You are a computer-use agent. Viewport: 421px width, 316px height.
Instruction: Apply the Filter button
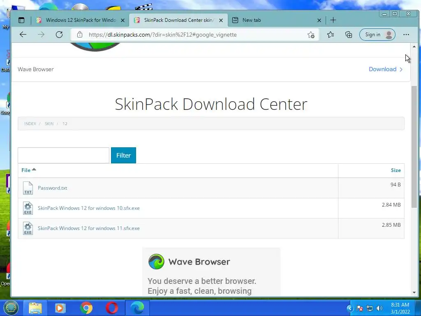click(x=123, y=155)
